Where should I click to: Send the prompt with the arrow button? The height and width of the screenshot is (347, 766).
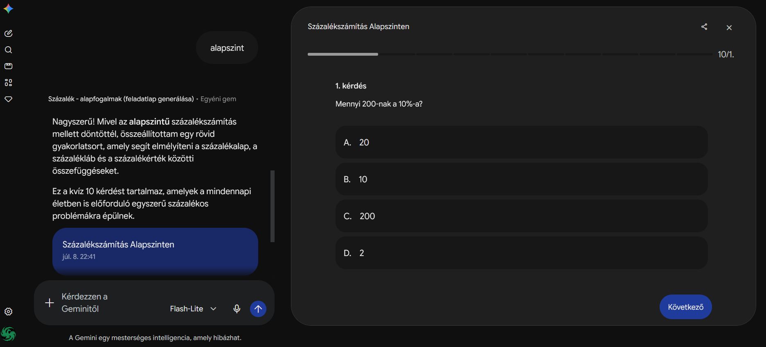(258, 309)
